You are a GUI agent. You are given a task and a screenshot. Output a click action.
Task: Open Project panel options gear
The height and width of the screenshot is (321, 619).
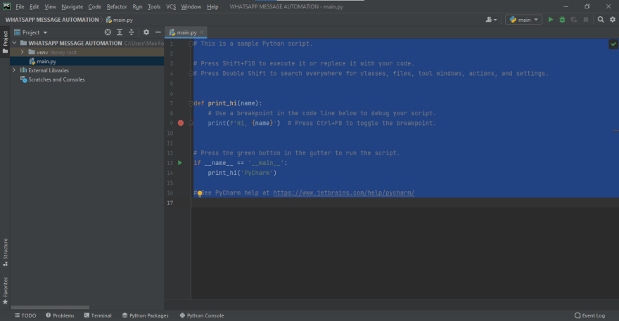146,32
